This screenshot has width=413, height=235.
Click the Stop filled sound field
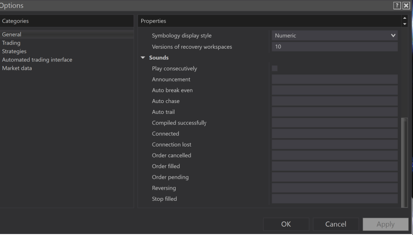(335, 199)
